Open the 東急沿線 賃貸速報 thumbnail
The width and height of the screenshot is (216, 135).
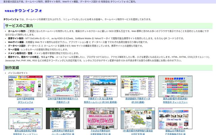click(x=175, y=86)
